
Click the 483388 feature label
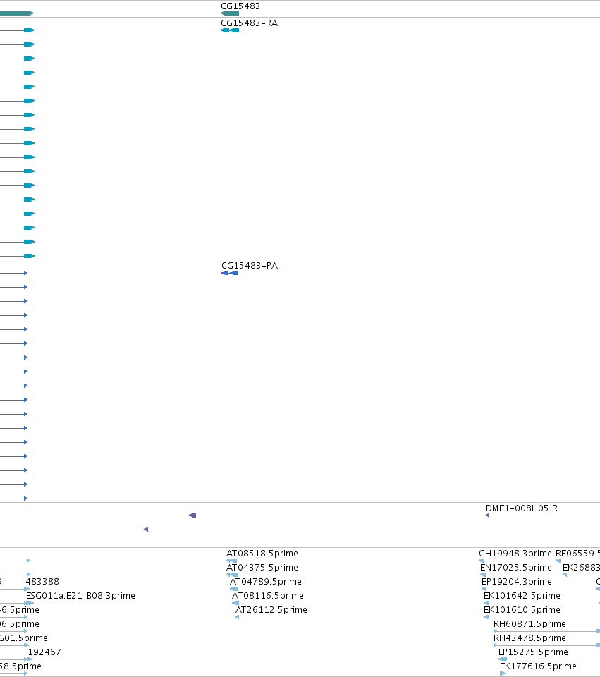(42, 582)
